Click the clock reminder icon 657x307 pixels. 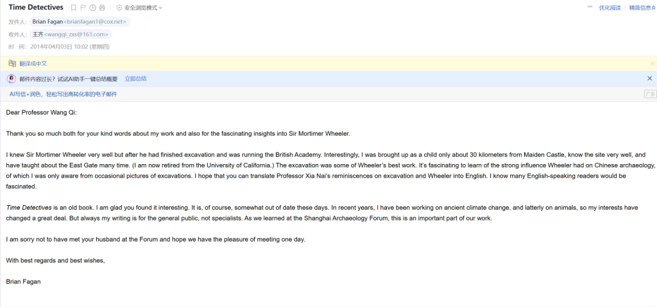click(93, 8)
